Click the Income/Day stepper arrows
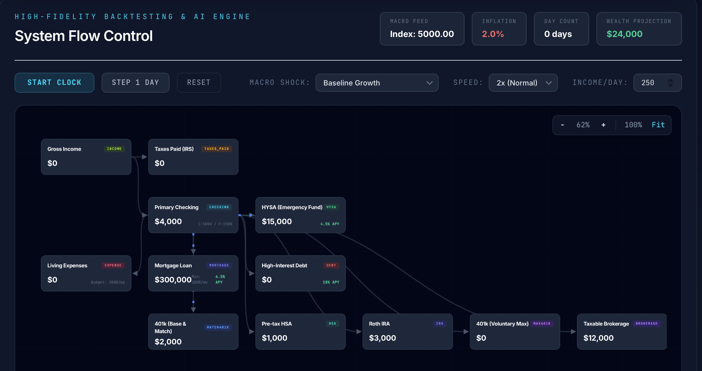 coord(670,83)
